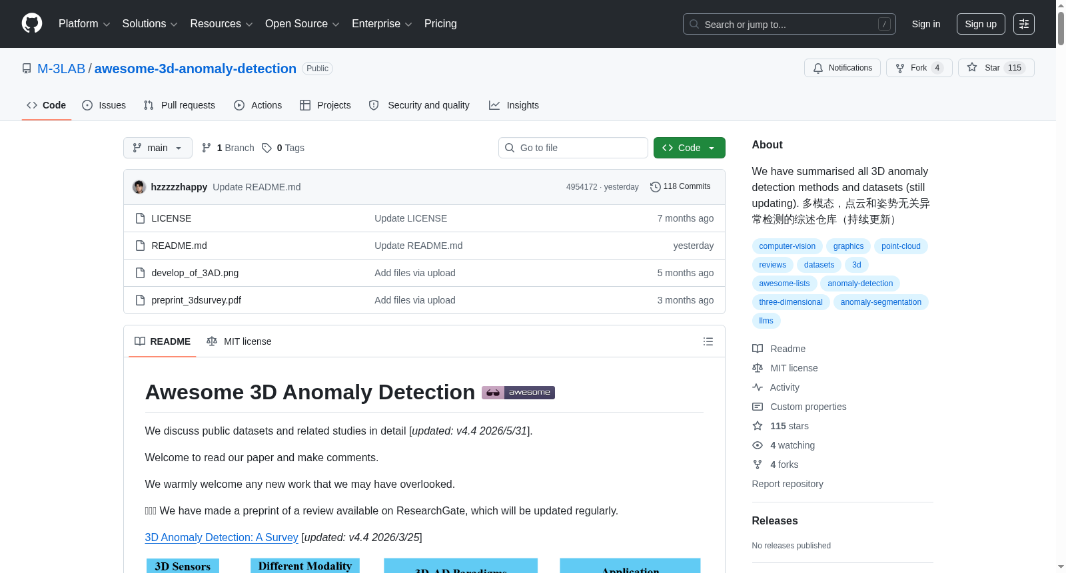Open the awesome badge beside the title
The height and width of the screenshot is (573, 1066).
[518, 393]
